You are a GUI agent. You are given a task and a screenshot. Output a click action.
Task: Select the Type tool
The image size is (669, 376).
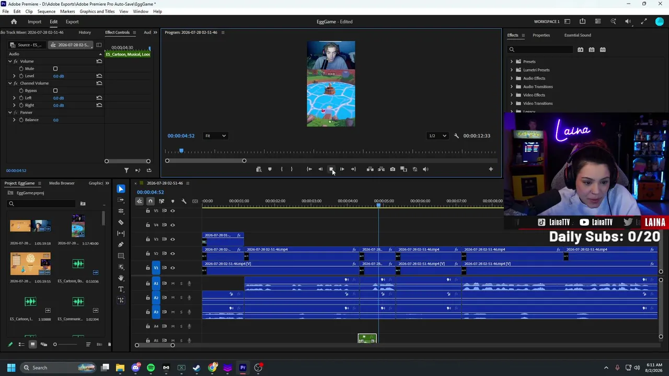click(121, 289)
